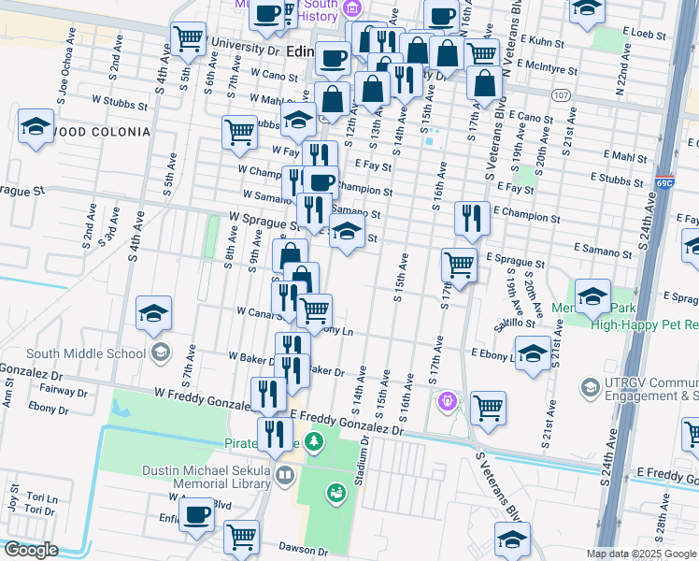This screenshot has height=561, width=699.
Task: Open the coffee cup marker near Enfield
Action: tap(196, 515)
